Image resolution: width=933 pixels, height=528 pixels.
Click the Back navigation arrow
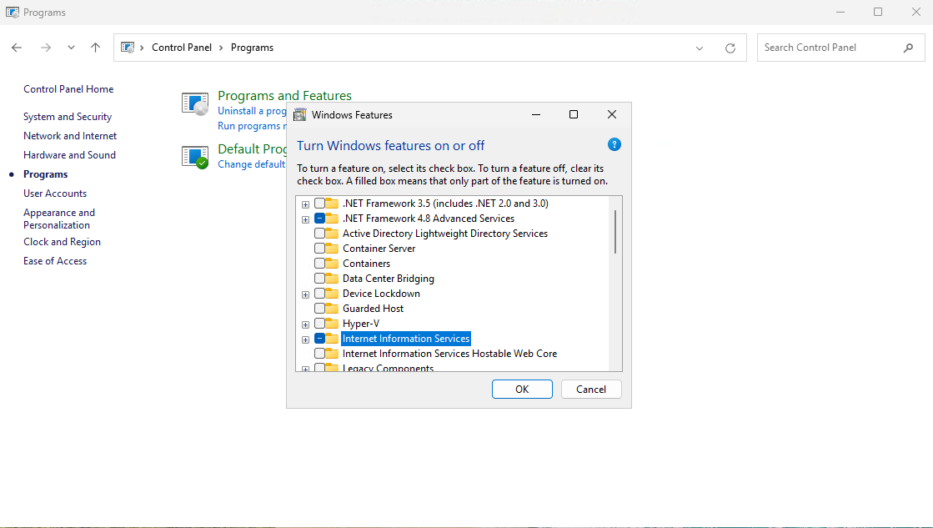click(x=17, y=48)
